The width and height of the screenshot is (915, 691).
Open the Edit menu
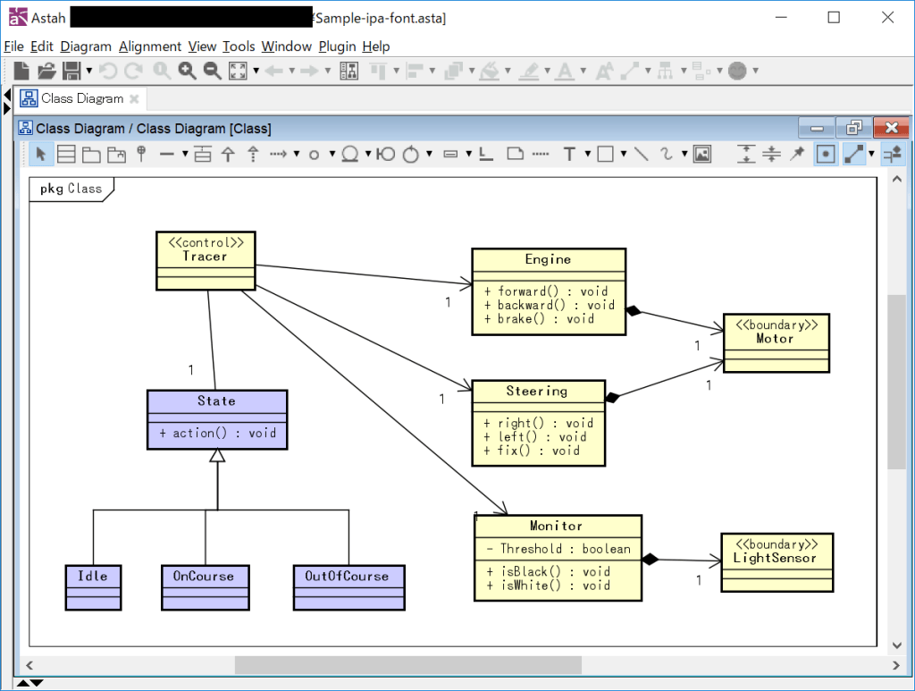tap(41, 46)
